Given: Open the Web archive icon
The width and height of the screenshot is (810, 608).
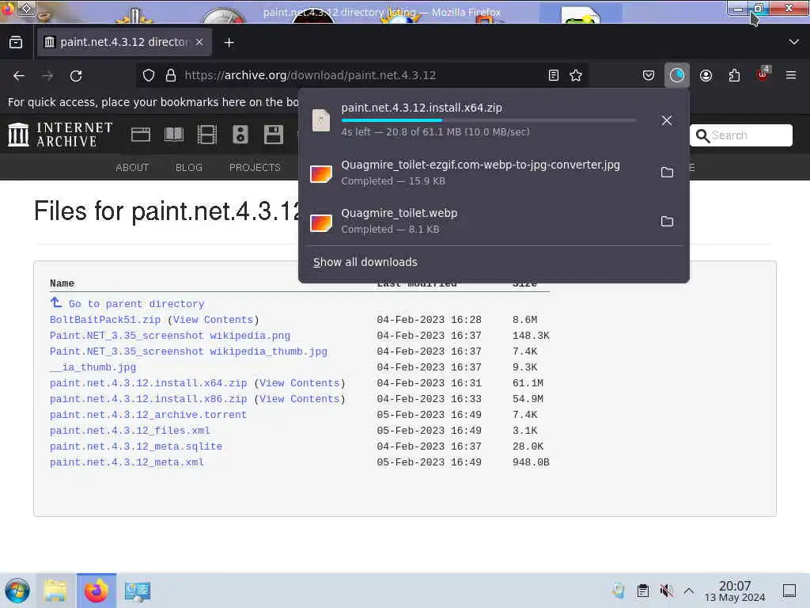Looking at the screenshot, I should (141, 135).
